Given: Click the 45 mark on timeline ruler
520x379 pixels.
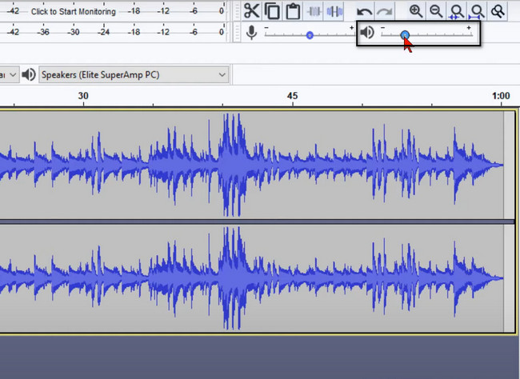Looking at the screenshot, I should (292, 96).
